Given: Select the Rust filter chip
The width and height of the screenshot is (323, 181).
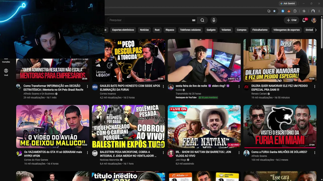Looking at the screenshot, I should pos(157,30).
